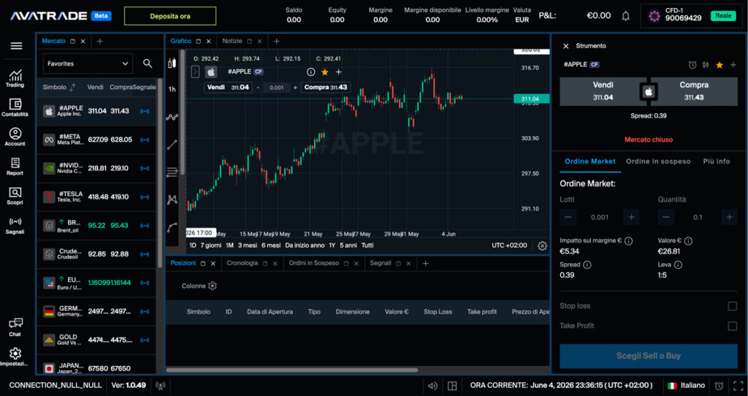This screenshot has width=748, height=396.
Task: Select the 7 giorni chart range
Action: click(211, 245)
